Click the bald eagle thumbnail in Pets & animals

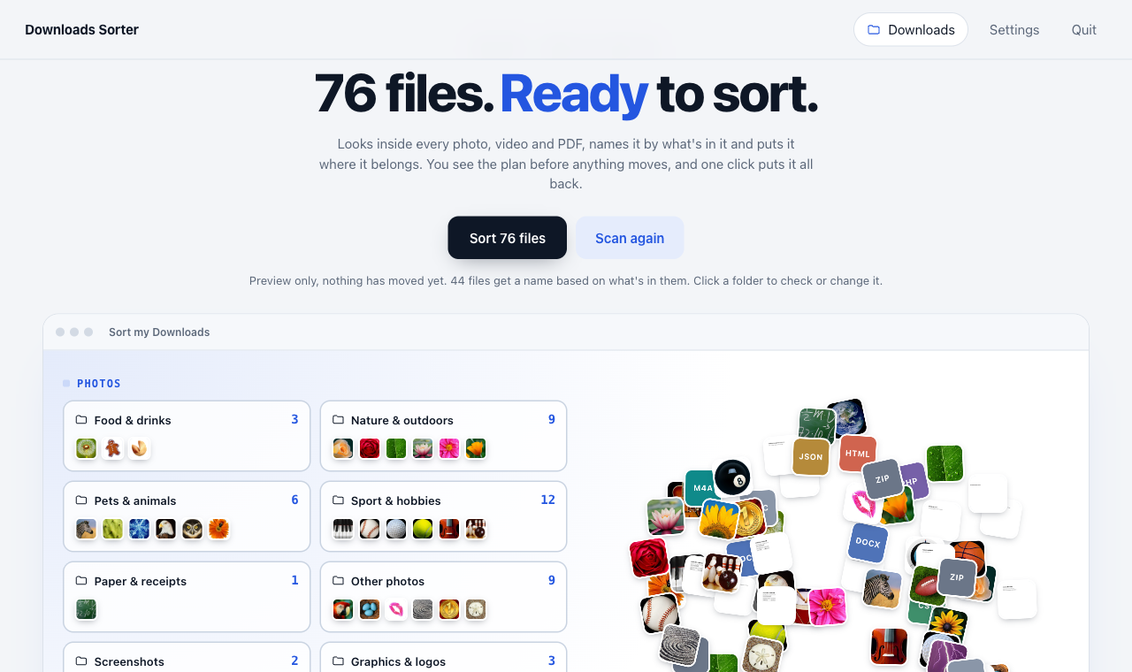point(166,529)
